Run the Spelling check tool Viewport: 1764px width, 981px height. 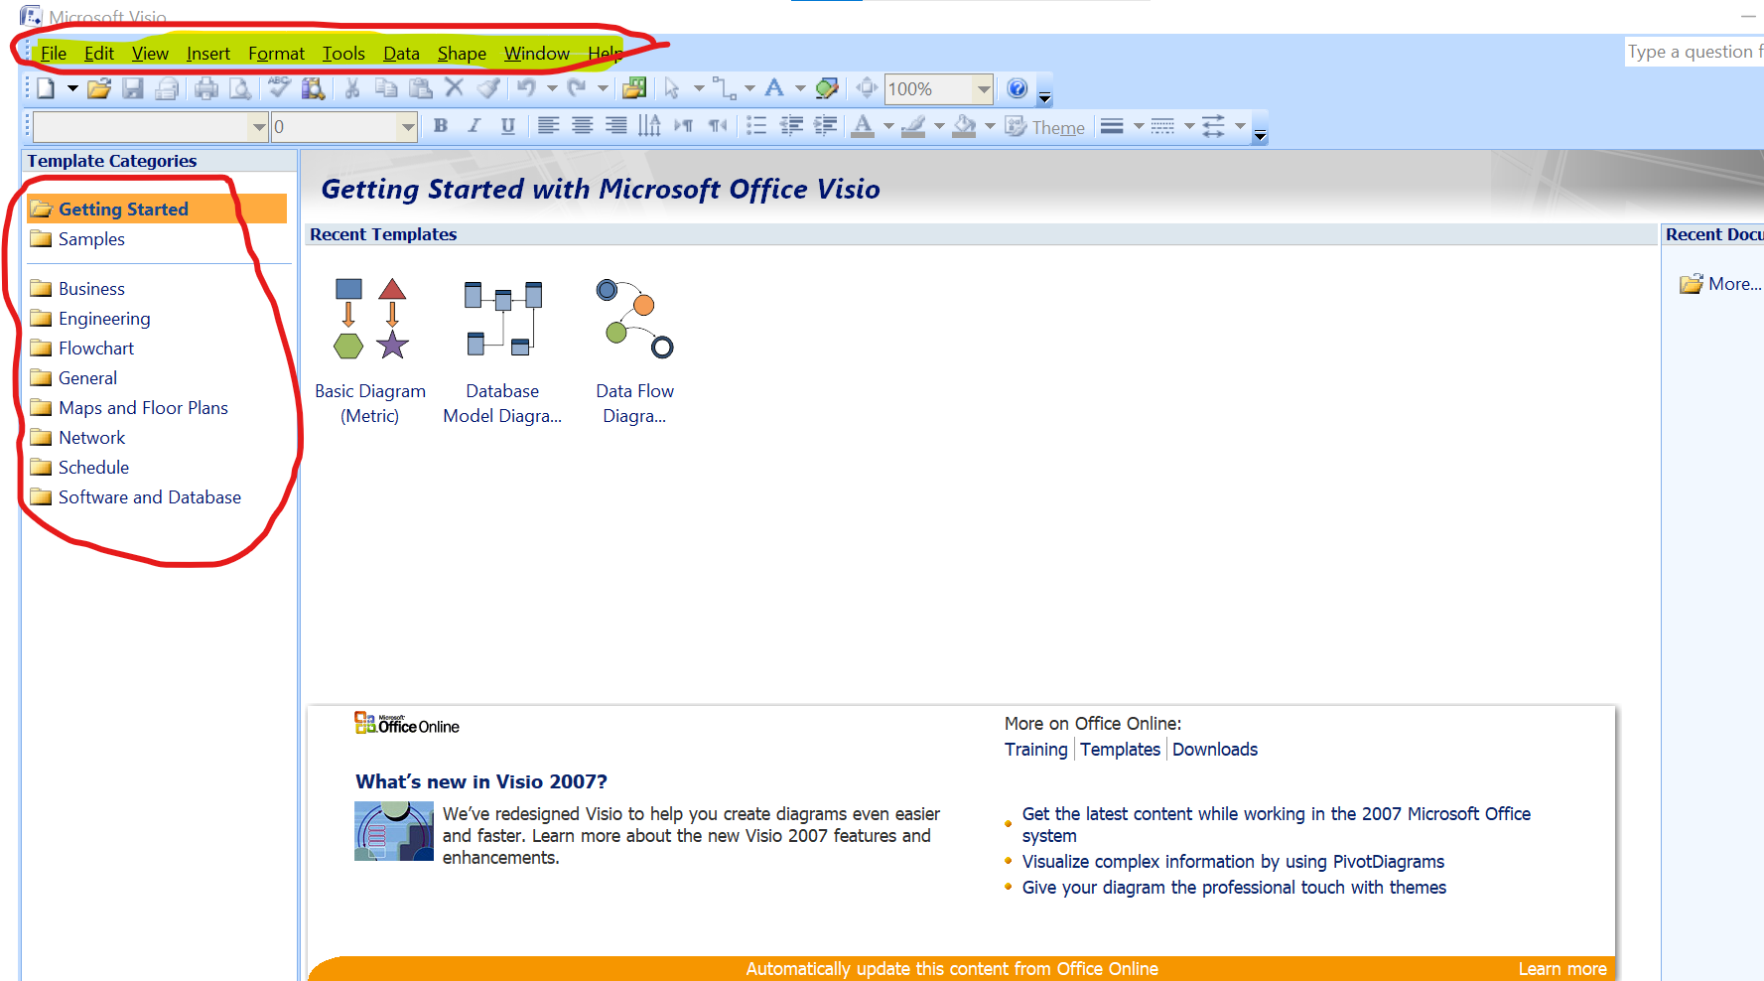coord(279,89)
